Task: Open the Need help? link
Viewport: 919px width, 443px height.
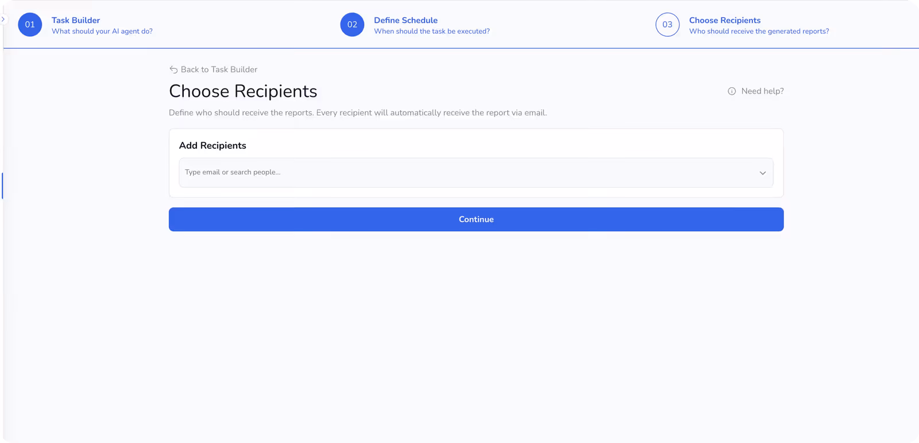Action: (762, 91)
